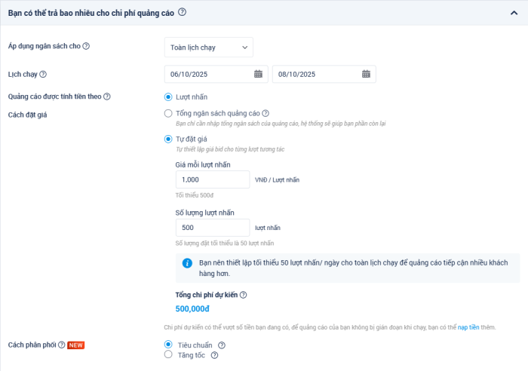Open calendar icon for end date 08/10/2025

click(x=366, y=74)
